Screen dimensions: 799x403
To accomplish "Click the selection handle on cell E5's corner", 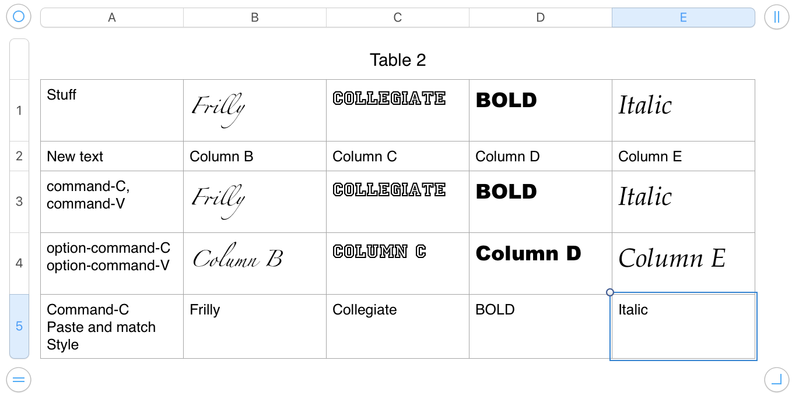I will (x=610, y=292).
